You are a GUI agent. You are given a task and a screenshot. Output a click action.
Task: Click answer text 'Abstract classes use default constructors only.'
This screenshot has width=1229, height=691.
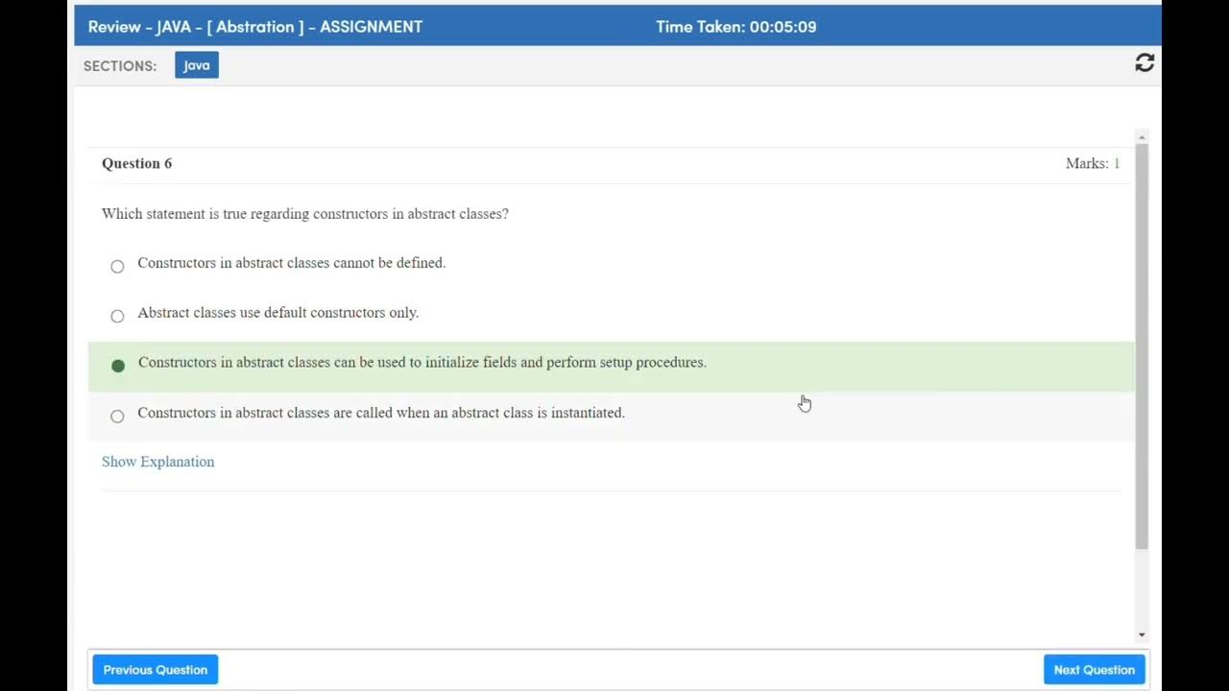tap(278, 313)
